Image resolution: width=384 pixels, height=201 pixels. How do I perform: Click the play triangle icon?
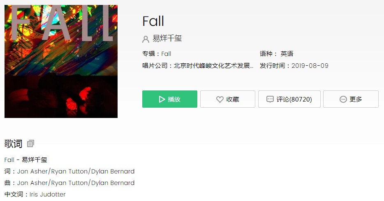[x=162, y=99]
